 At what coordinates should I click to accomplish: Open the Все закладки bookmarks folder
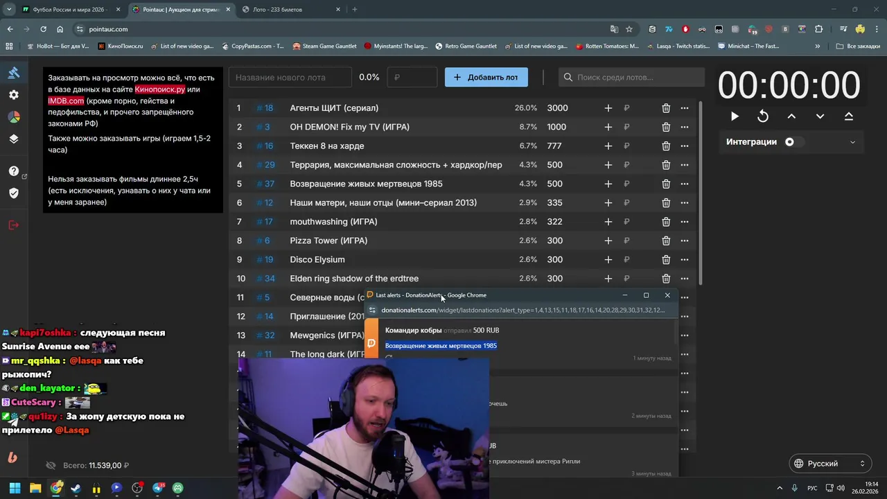(858, 46)
